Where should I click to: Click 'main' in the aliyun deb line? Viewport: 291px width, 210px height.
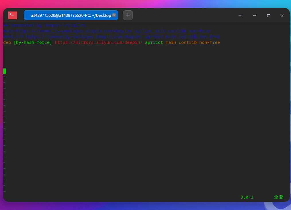[x=171, y=42]
